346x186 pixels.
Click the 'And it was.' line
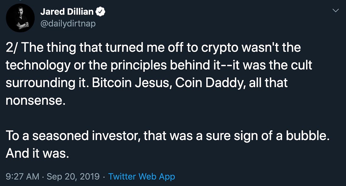(x=37, y=153)
